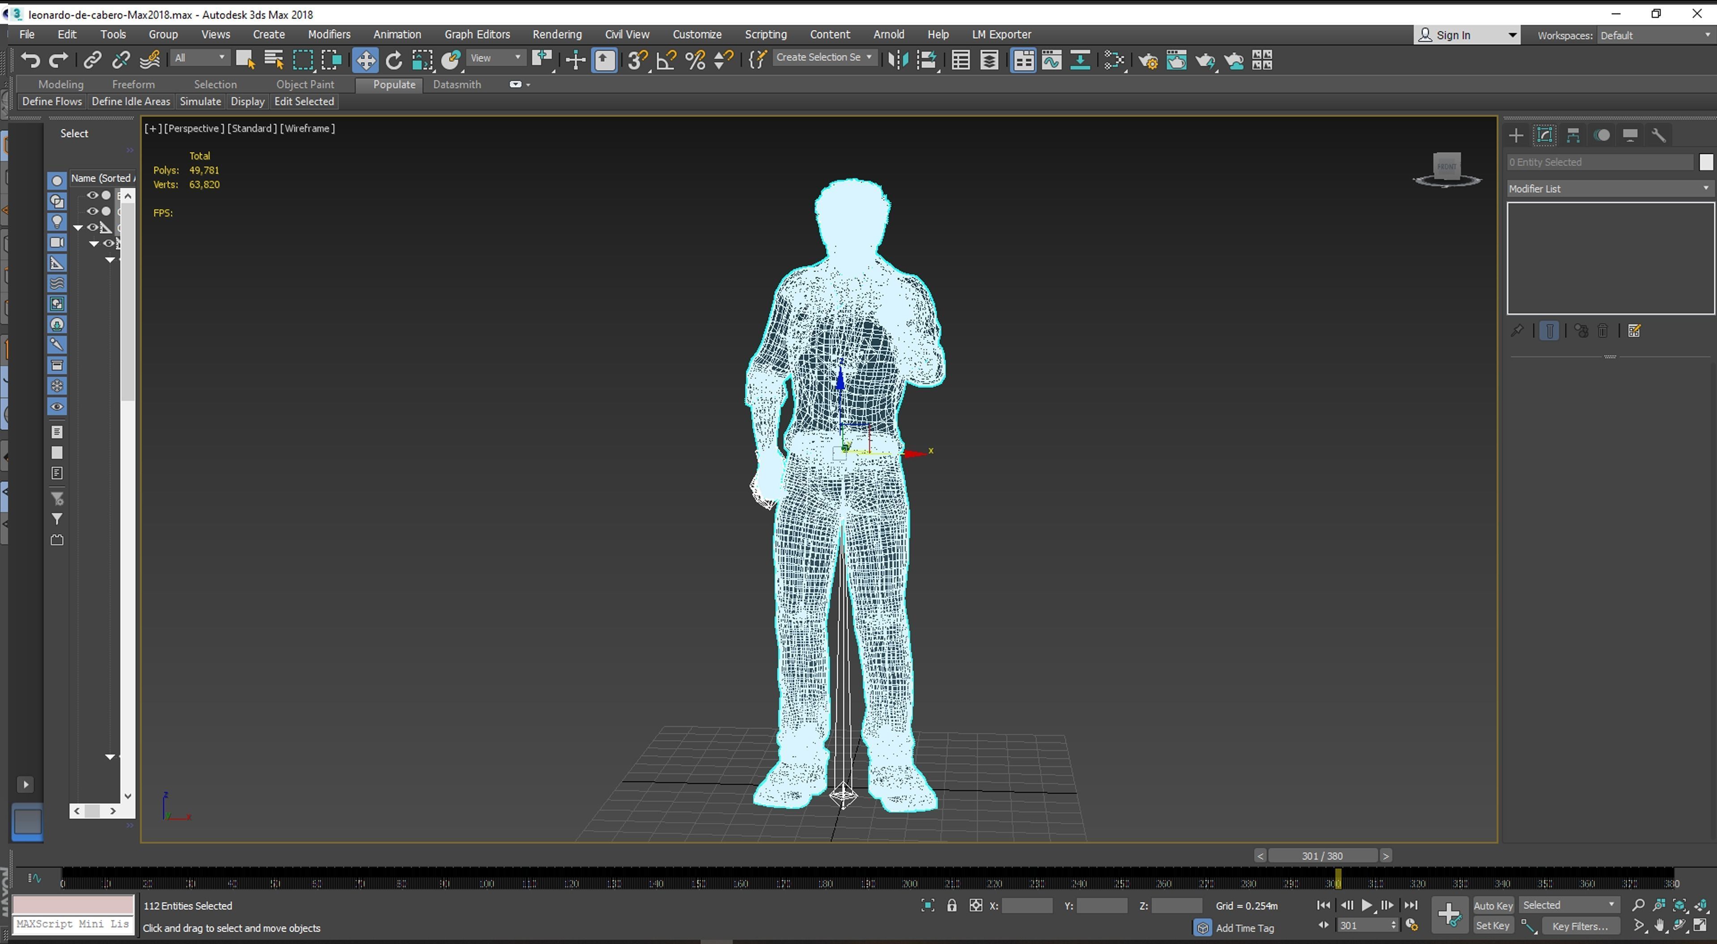Toggle Display Geometry filter in Scene Explorer
Screen dimensions: 1717x944
coord(57,181)
